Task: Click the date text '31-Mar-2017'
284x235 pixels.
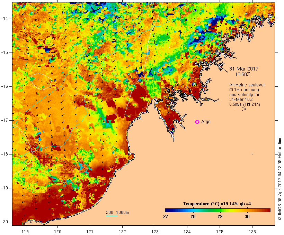Action: (243, 69)
